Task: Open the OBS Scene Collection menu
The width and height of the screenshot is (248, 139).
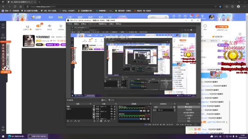Action: 103,24
